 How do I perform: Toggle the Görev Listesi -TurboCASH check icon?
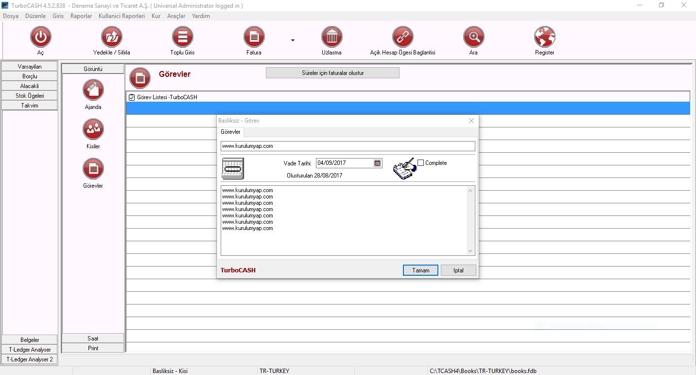click(x=132, y=97)
